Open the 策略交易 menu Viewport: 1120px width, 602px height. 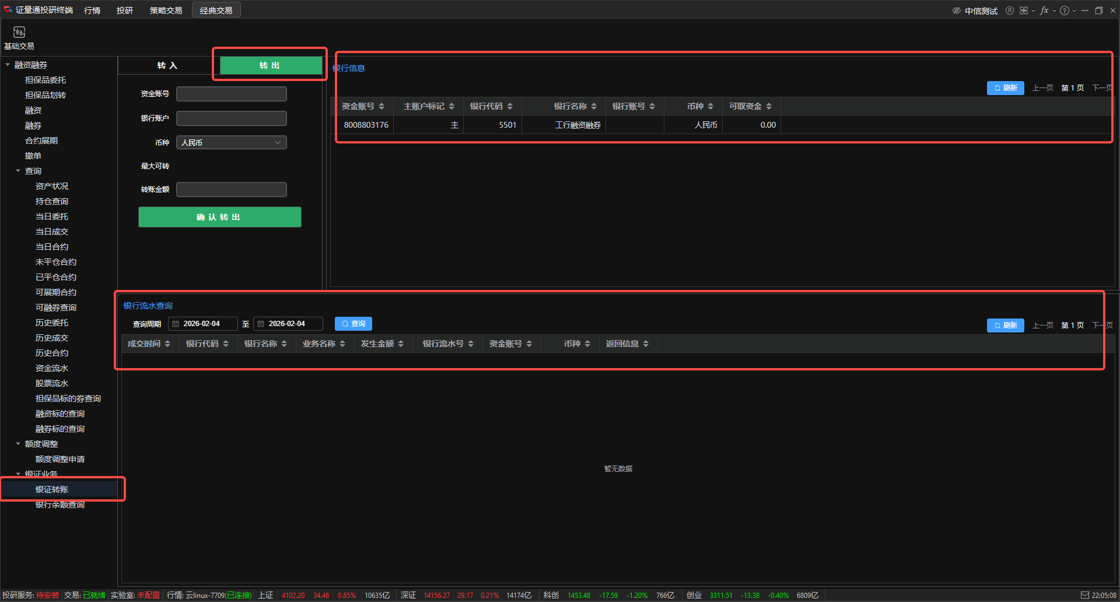[x=166, y=10]
